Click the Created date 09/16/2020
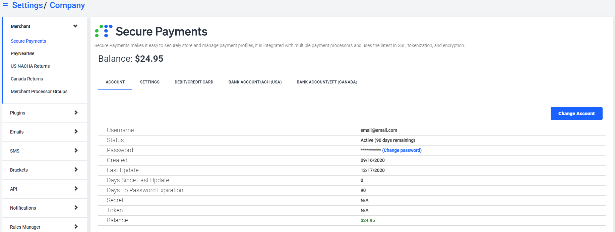Screen dimensions: 615x232 [373, 160]
